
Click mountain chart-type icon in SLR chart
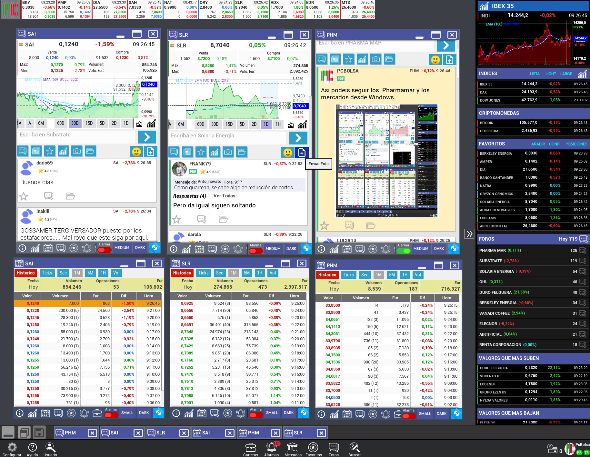[x=291, y=124]
